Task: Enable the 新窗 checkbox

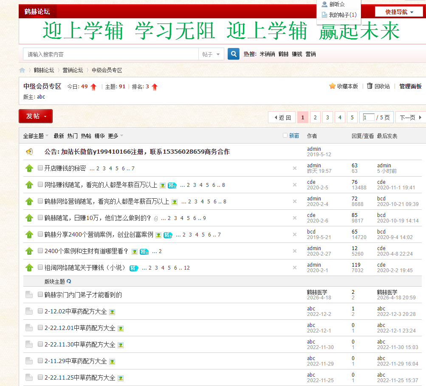Action: tap(285, 135)
